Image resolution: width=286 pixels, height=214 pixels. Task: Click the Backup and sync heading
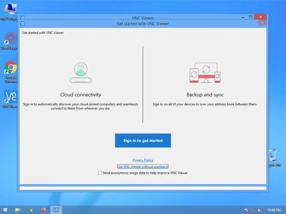click(x=205, y=95)
